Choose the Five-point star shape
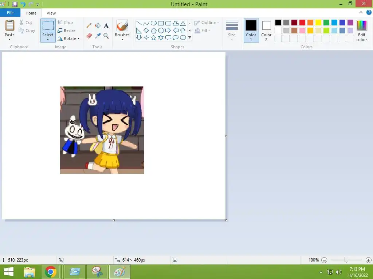Viewport: 373px width, 279px height. point(154,37)
